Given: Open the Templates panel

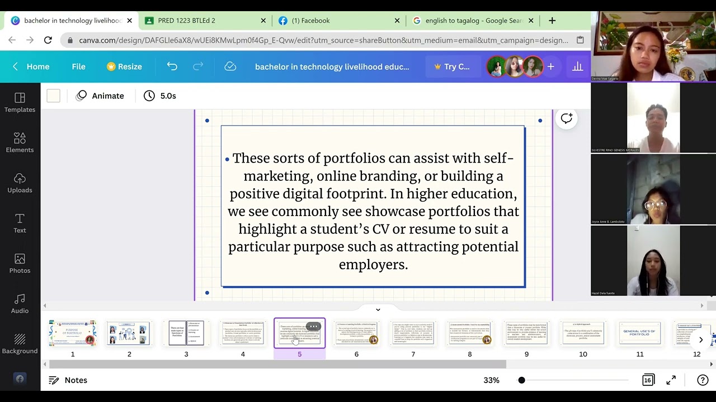Looking at the screenshot, I should (20, 103).
